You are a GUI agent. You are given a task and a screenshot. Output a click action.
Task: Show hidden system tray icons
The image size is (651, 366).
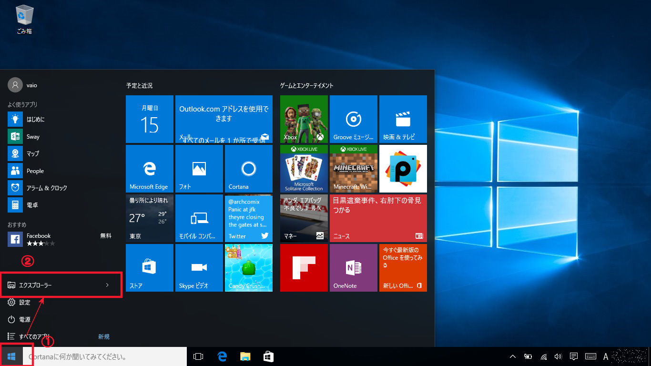(x=513, y=356)
